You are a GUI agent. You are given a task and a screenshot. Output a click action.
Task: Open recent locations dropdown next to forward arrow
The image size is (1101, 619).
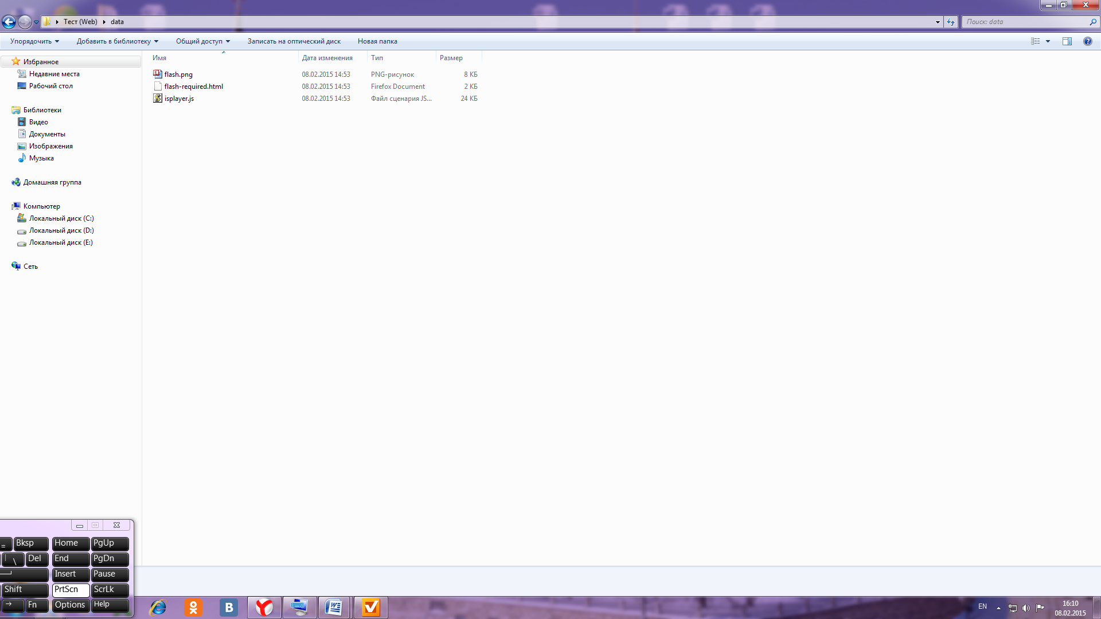click(36, 22)
